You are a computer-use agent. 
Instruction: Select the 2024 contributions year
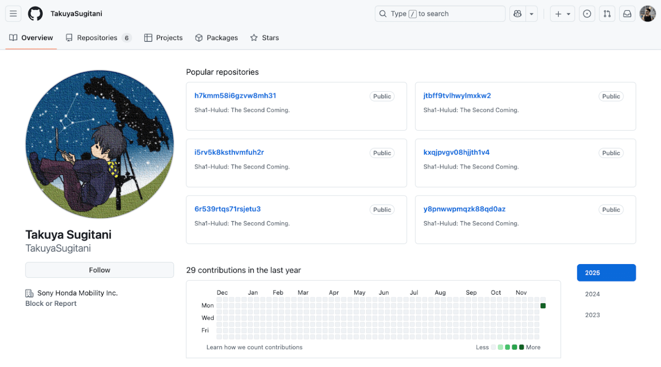click(592, 294)
